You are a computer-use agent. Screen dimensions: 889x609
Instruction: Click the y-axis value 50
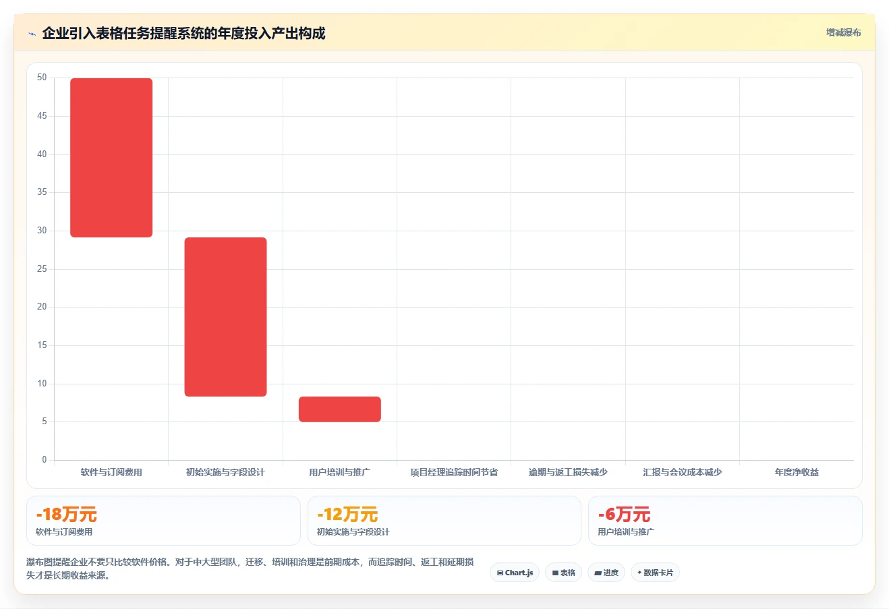click(x=42, y=78)
